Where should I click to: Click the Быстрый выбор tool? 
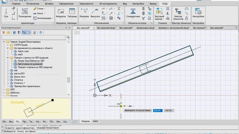(159, 14)
